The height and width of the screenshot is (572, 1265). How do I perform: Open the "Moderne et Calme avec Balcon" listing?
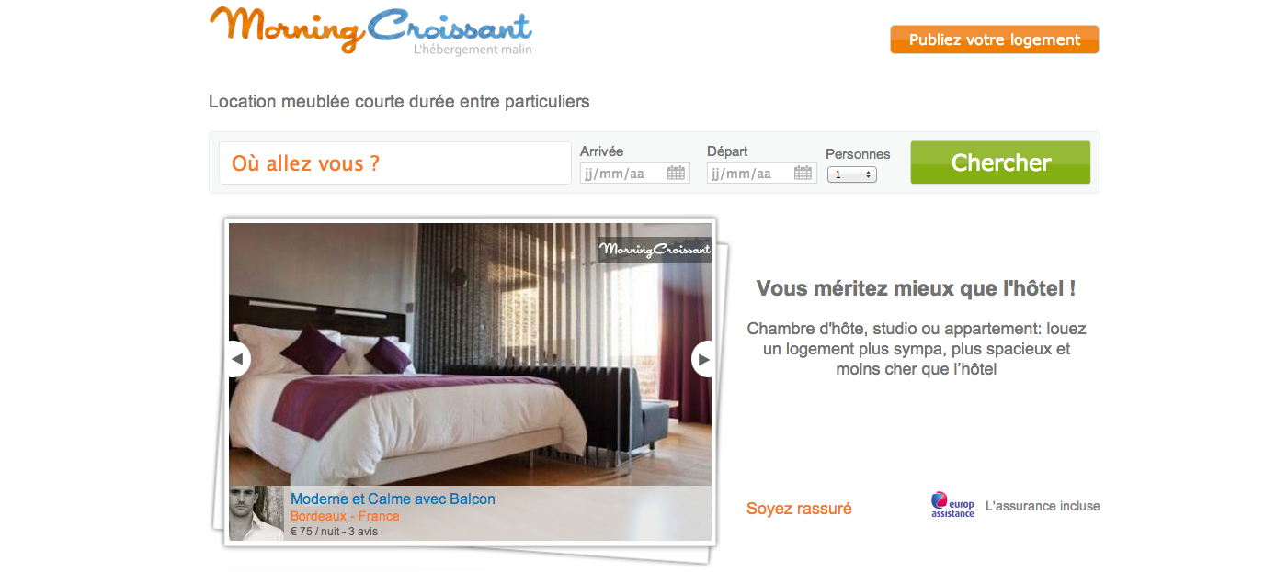point(393,499)
